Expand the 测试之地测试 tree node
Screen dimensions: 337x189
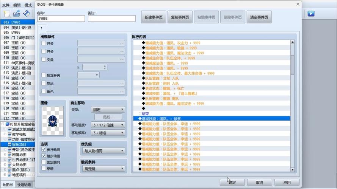[5, 129]
